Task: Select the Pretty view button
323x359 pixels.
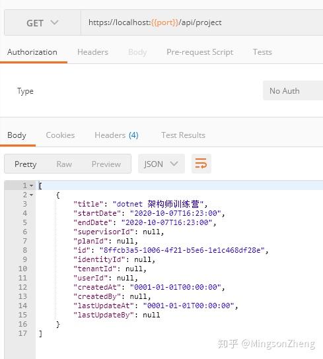Action: (26, 164)
